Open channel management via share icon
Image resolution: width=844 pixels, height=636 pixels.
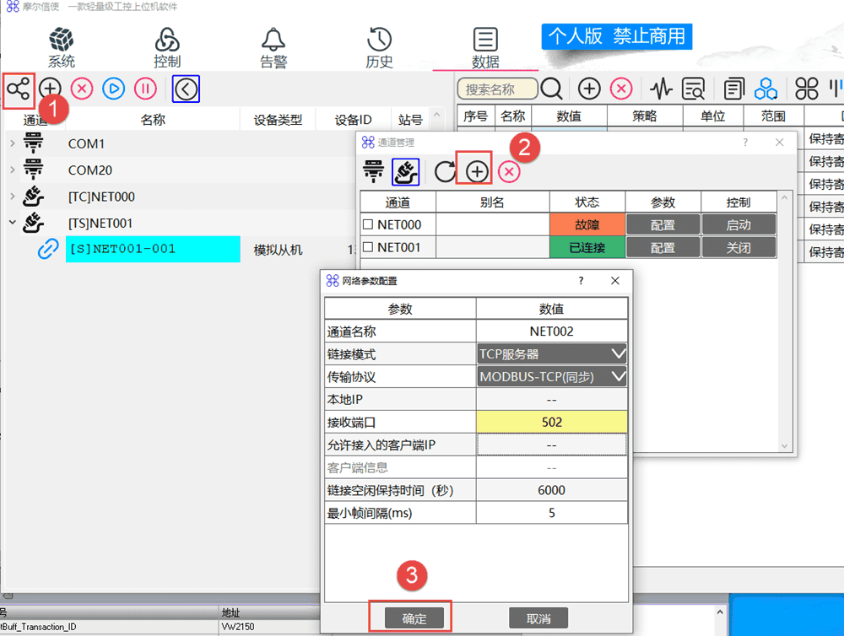tap(17, 89)
